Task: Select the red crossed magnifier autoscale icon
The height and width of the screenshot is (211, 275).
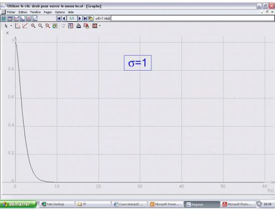Action: pyautogui.click(x=48, y=26)
